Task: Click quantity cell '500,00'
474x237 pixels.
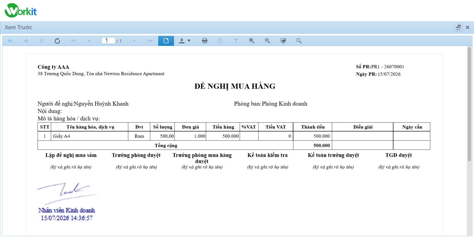Action: point(162,136)
